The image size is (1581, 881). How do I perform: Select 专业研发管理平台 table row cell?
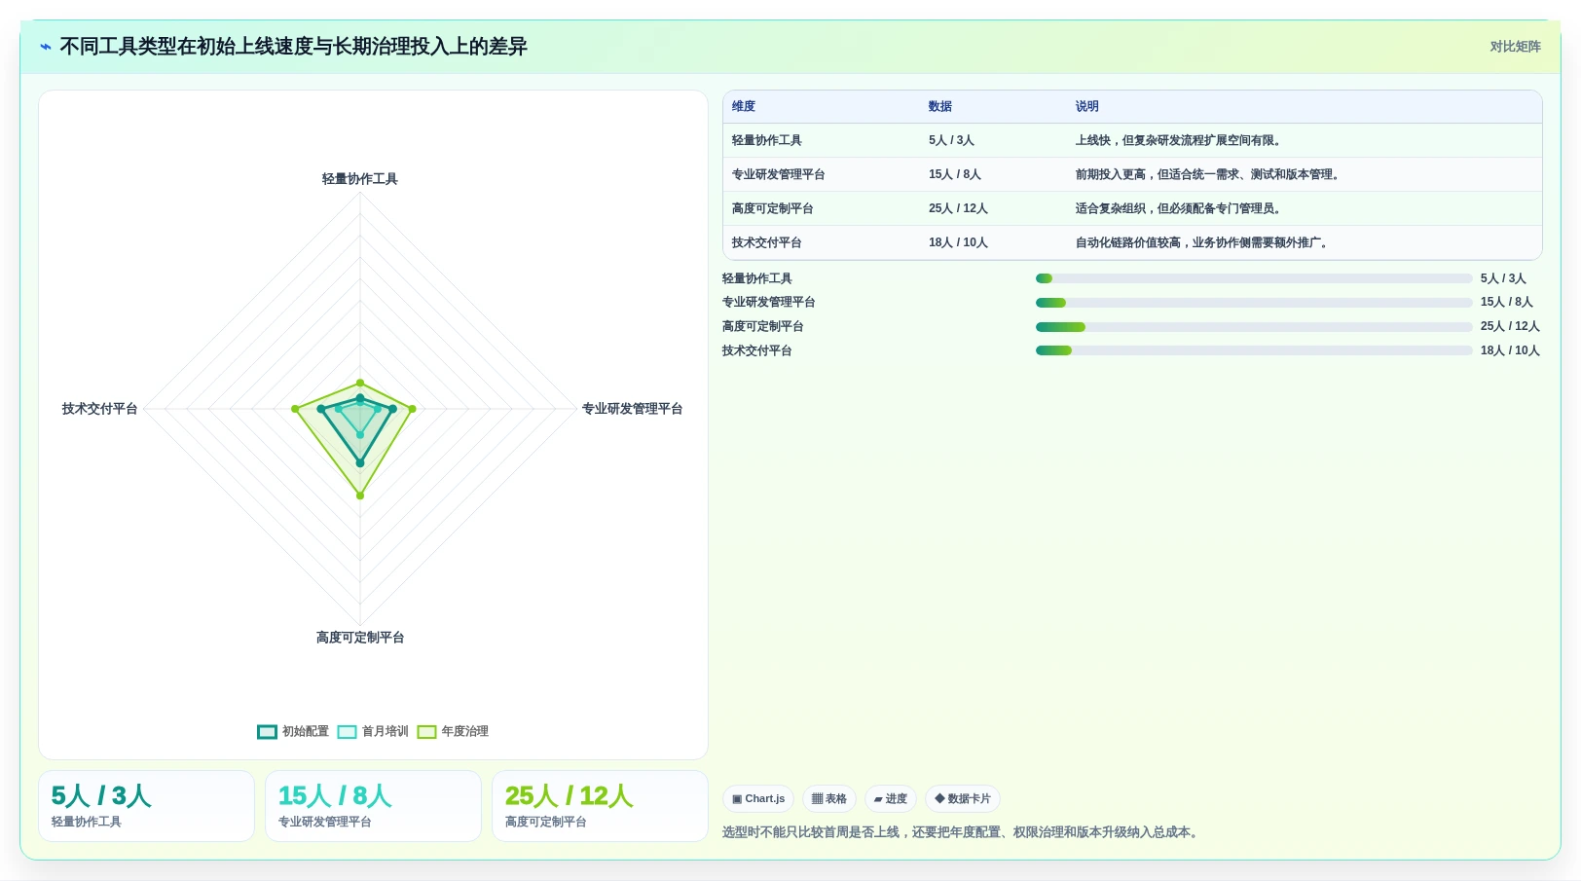point(779,174)
